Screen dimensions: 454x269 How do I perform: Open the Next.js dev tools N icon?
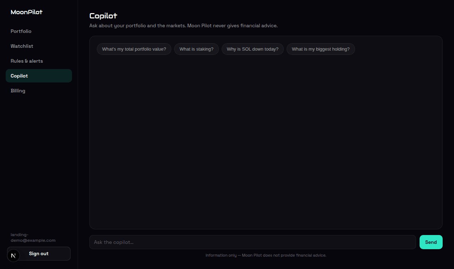tap(13, 255)
